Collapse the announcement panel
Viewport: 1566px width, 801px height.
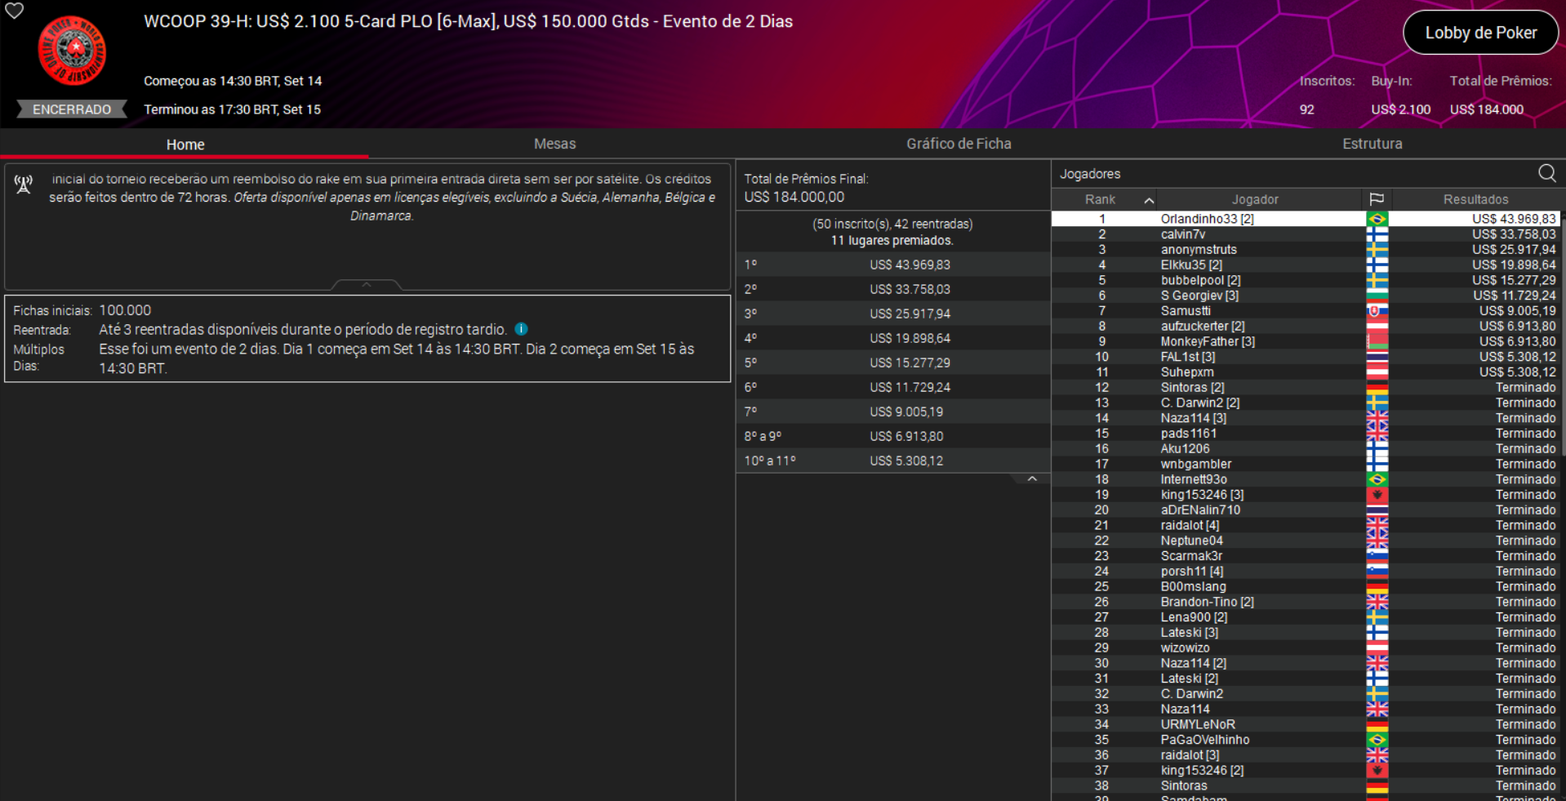pos(367,284)
